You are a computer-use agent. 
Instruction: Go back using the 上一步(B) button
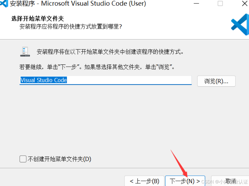[x=144, y=180]
